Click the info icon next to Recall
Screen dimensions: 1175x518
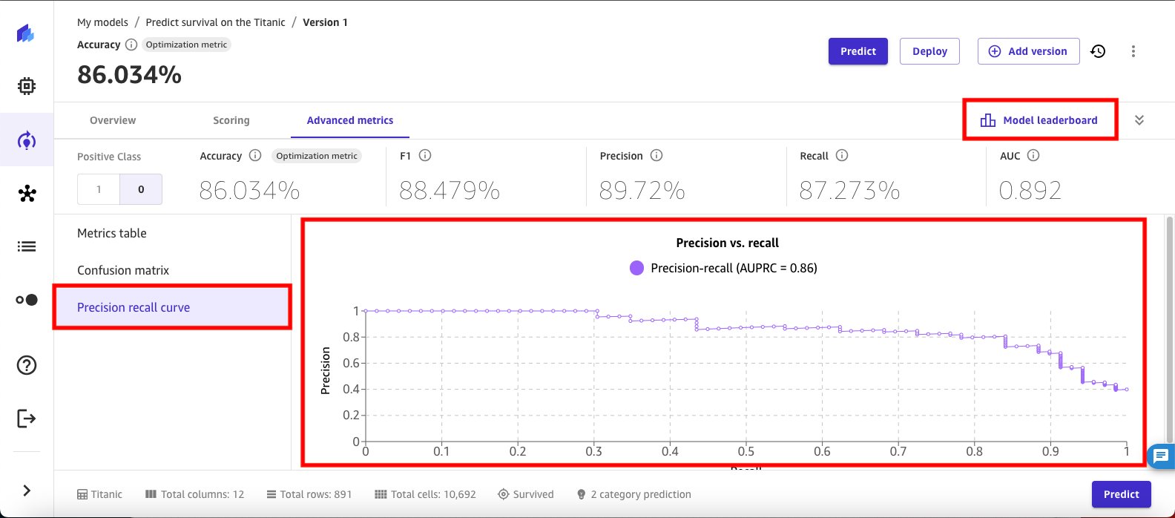tap(842, 156)
